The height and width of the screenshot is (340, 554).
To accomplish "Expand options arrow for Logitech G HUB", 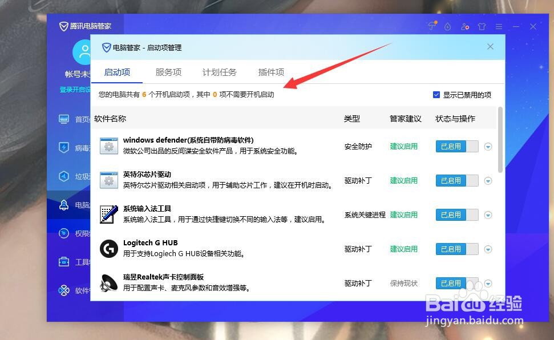I will tap(488, 249).
